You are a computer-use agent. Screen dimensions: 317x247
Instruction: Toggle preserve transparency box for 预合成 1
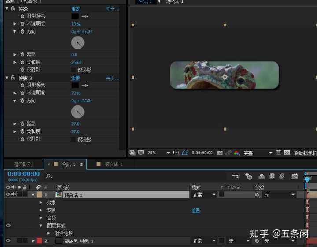pyautogui.click(x=221, y=195)
